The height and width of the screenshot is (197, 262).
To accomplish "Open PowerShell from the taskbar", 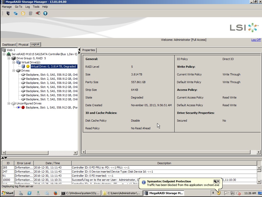I will pyautogui.click(x=29, y=193).
